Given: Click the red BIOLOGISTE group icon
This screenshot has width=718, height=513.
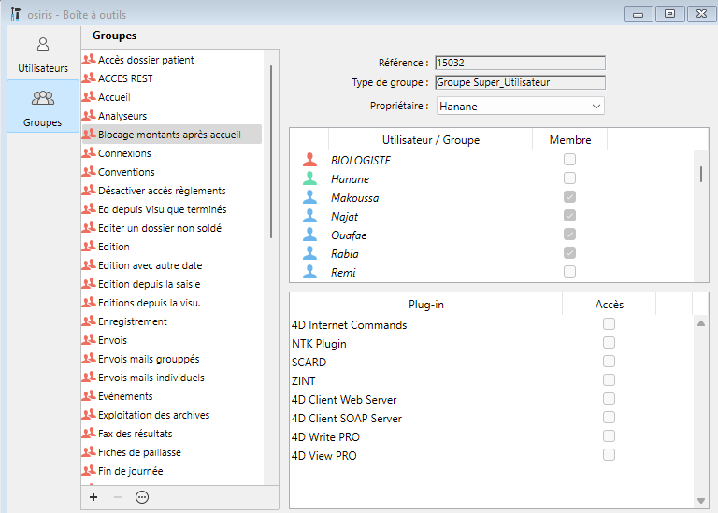Looking at the screenshot, I should (x=310, y=161).
